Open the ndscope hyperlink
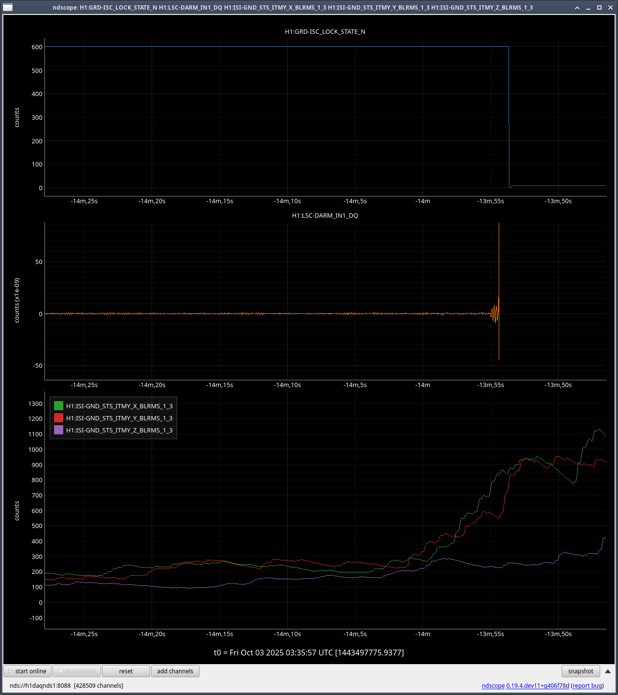Viewport: 618px width, 695px height. [x=493, y=685]
